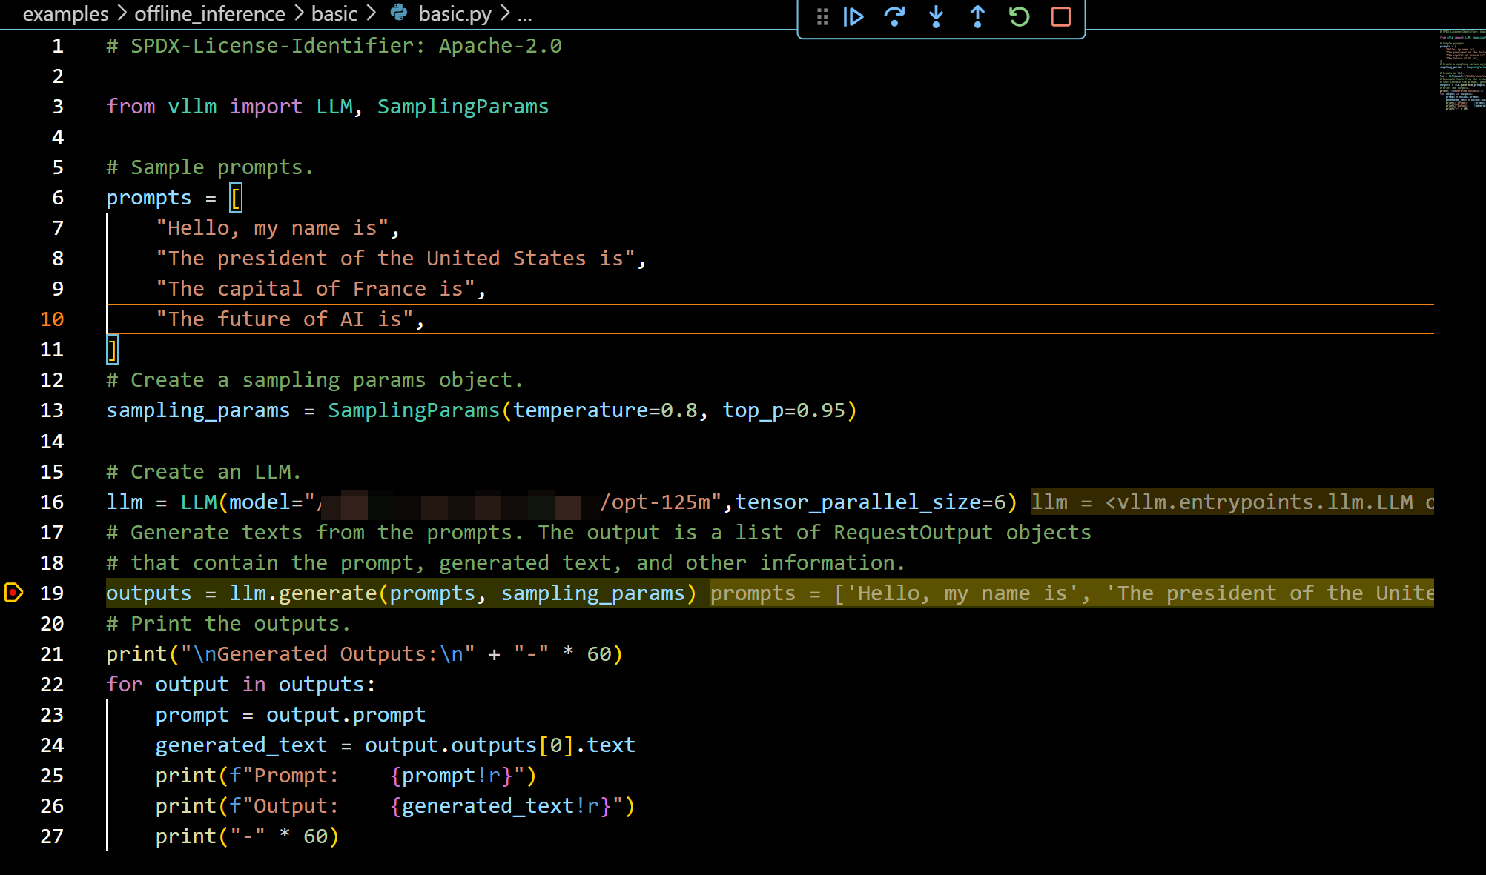Click the Continue debug button
This screenshot has height=875, width=1486.
click(x=853, y=16)
